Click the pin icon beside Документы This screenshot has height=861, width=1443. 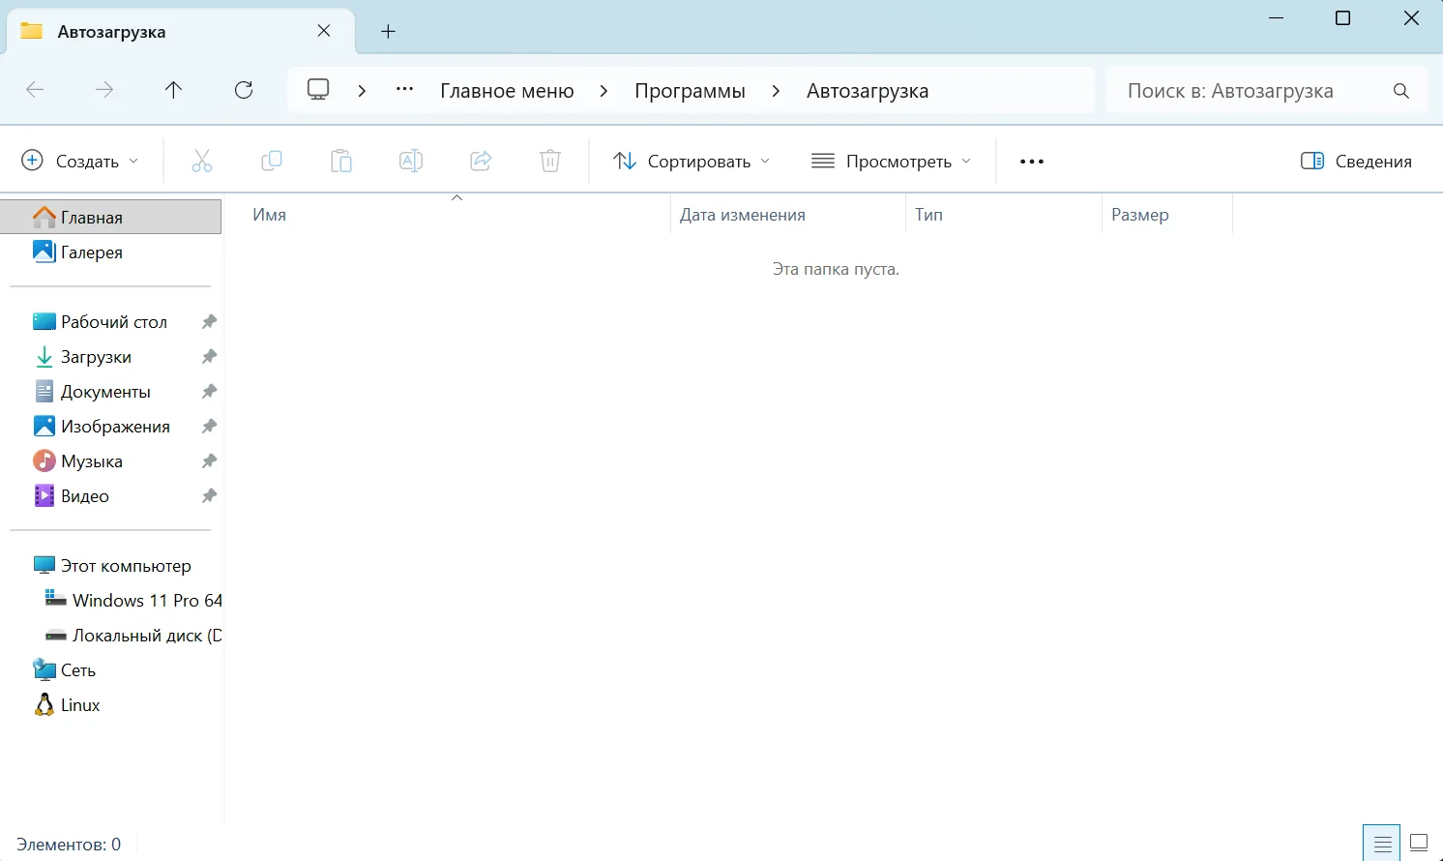tap(209, 392)
